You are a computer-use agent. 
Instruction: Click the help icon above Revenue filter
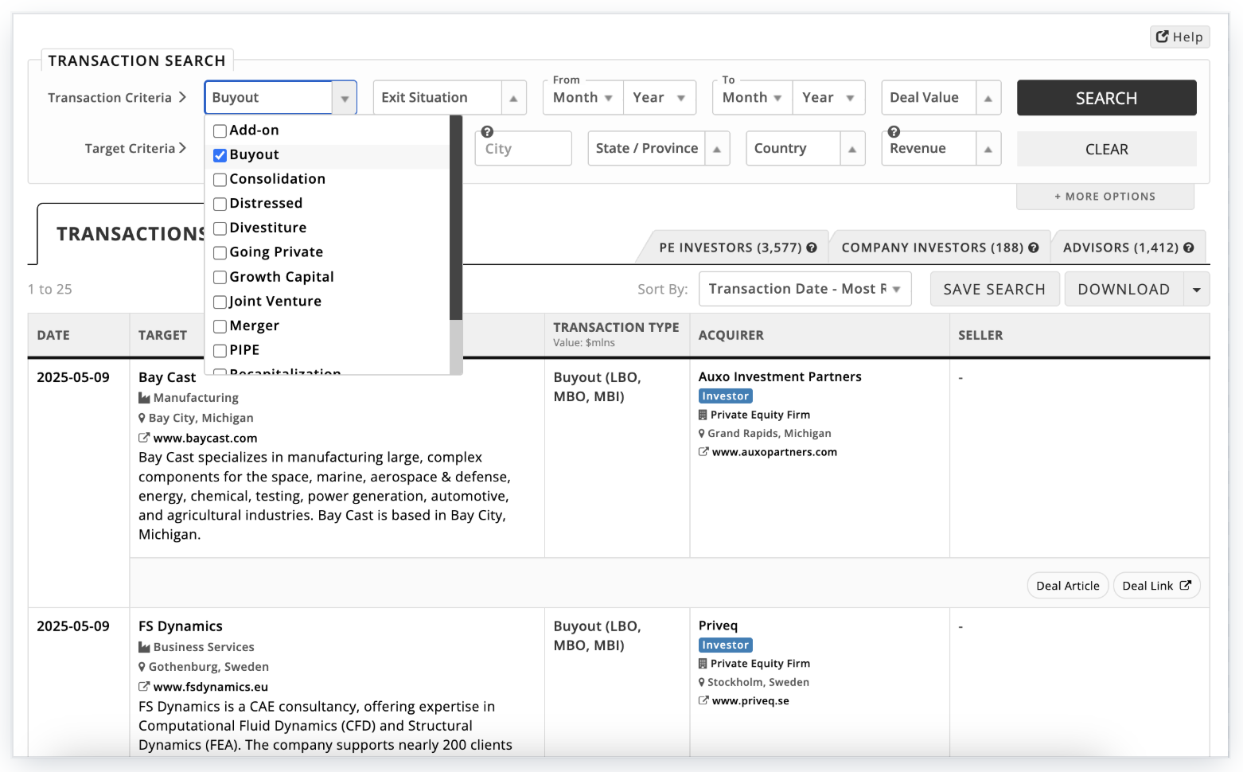pyautogui.click(x=894, y=131)
